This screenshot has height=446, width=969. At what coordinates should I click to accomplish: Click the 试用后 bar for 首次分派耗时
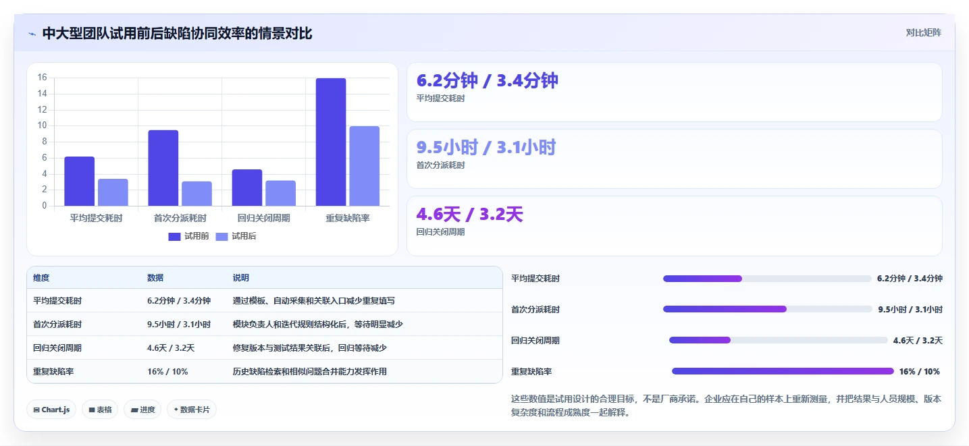tap(197, 194)
